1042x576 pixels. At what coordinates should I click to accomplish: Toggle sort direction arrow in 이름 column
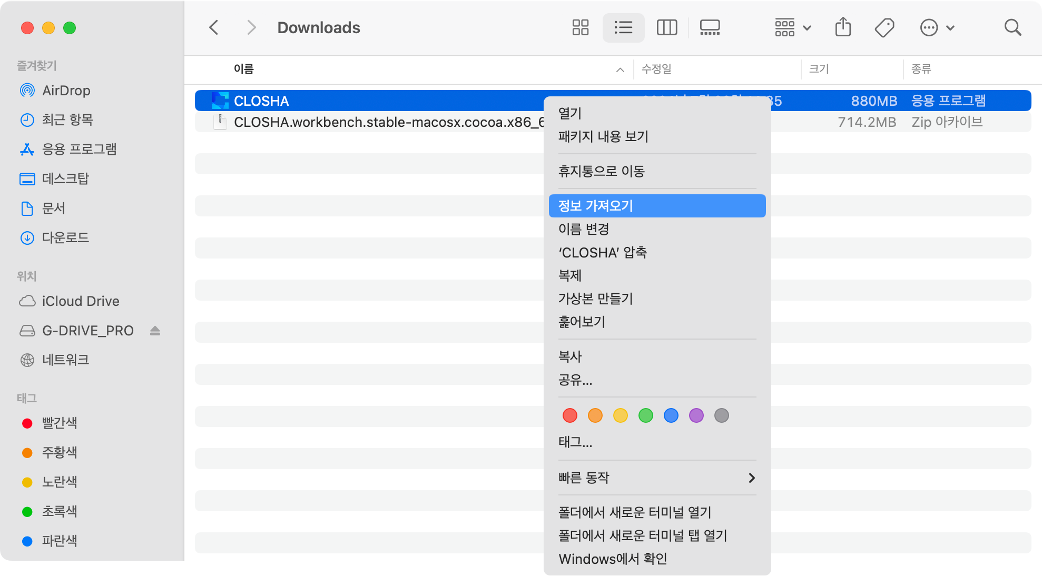(620, 69)
